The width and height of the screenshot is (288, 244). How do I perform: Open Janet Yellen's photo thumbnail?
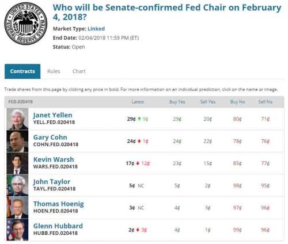pos(17,119)
